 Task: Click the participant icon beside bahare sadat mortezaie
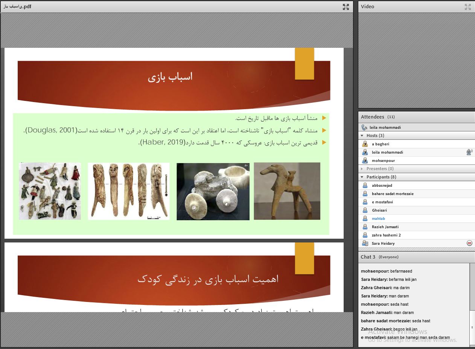tap(365, 194)
